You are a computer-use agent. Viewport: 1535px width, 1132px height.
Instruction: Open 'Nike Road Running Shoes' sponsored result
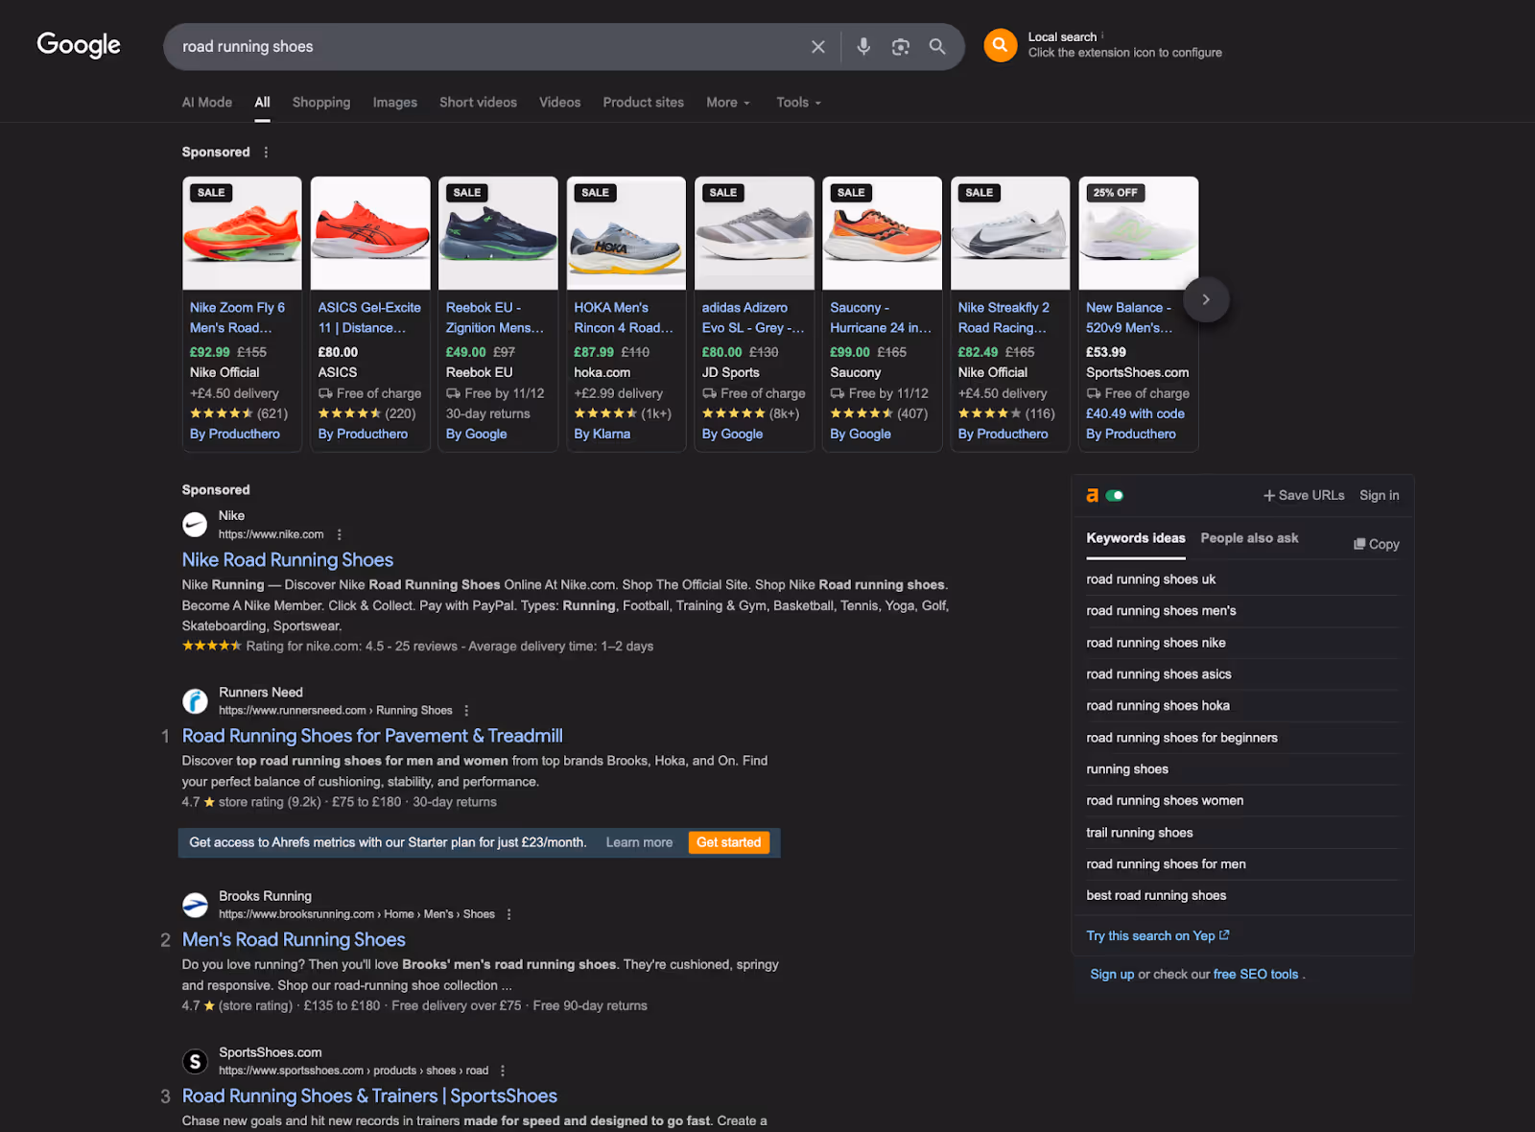click(x=288, y=560)
